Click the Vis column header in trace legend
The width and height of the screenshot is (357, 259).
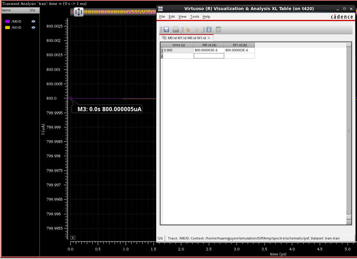pyautogui.click(x=35, y=10)
